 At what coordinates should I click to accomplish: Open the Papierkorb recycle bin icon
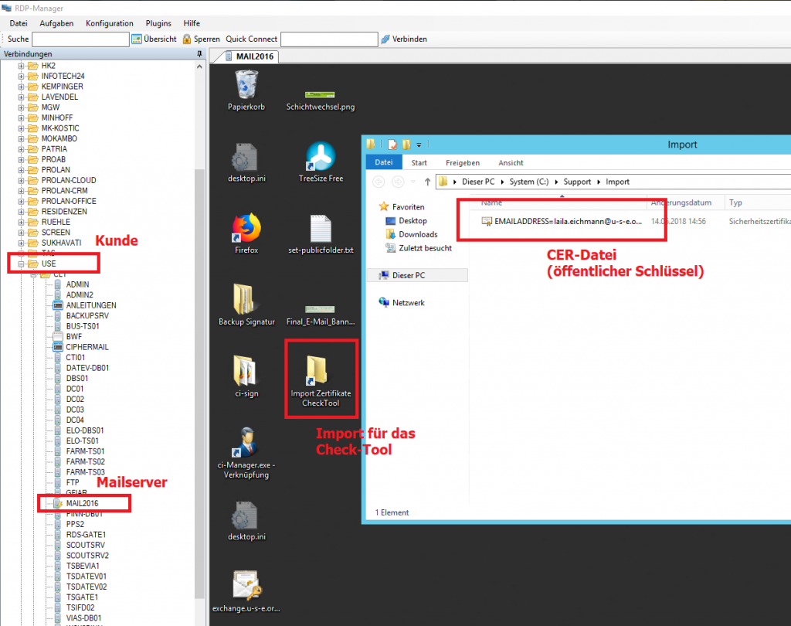[x=246, y=85]
